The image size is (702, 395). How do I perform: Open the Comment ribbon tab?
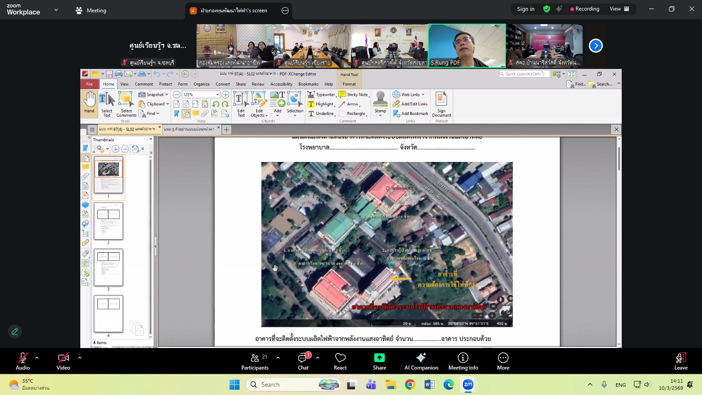click(144, 84)
